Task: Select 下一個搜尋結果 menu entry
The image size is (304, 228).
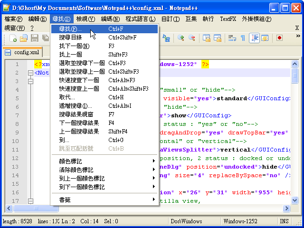Action: pos(104,123)
